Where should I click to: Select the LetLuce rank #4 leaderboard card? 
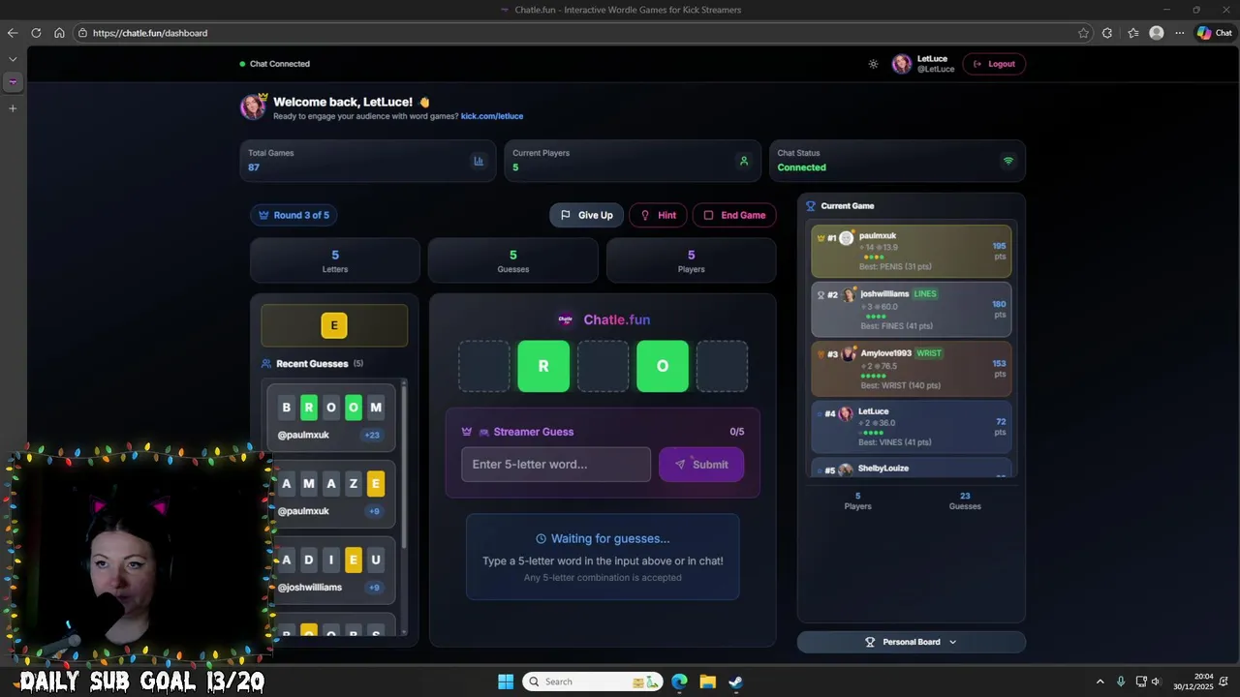click(911, 427)
